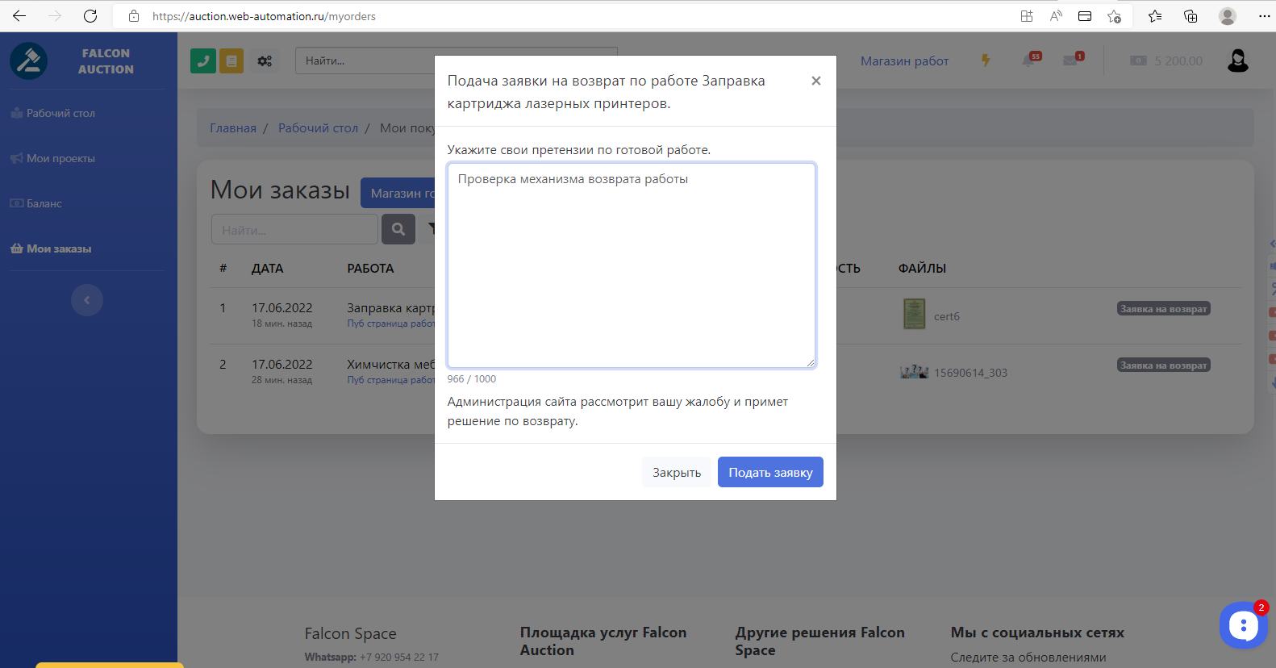Click the lightning bolt icon
This screenshot has height=668, width=1276.
click(x=986, y=61)
